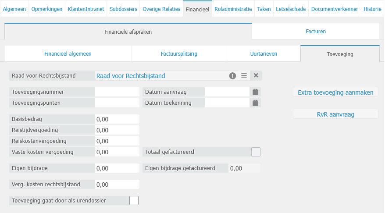The width and height of the screenshot is (385, 213).
Task: Switch to the Facturen tab
Action: [315, 32]
